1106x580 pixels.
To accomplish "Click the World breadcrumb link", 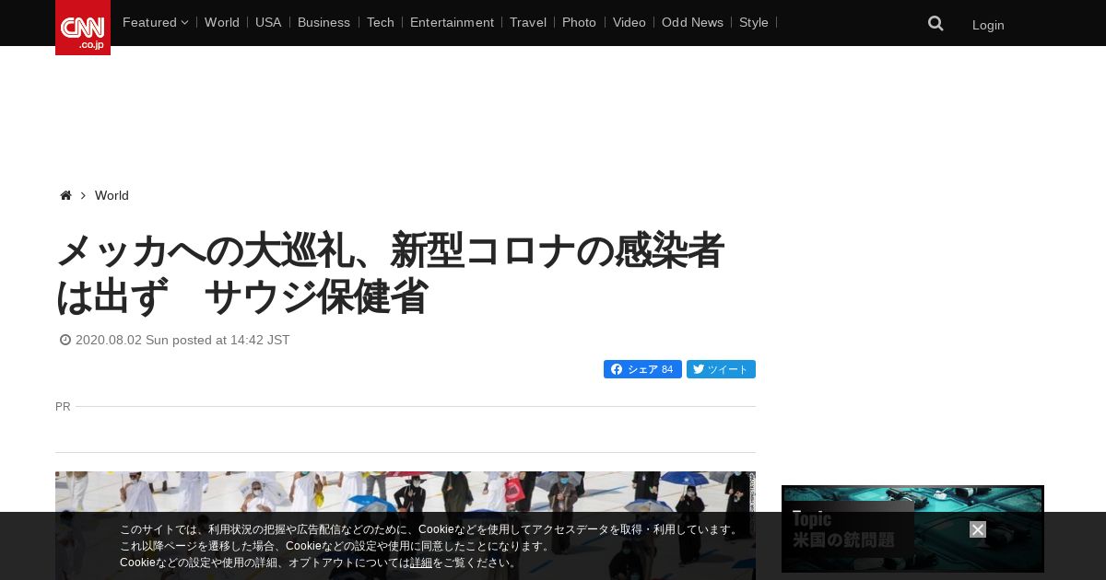I will pyautogui.click(x=112, y=195).
